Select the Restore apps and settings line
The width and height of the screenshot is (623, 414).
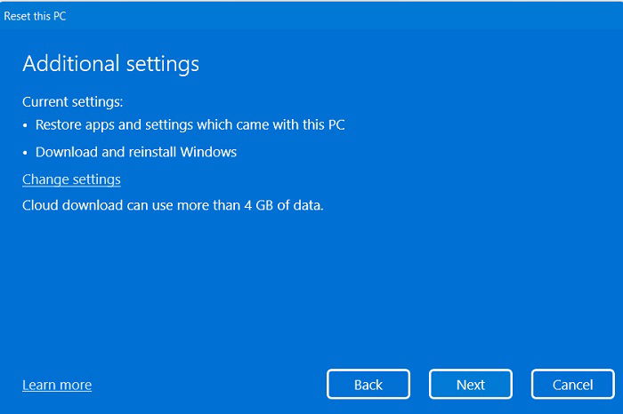point(190,125)
